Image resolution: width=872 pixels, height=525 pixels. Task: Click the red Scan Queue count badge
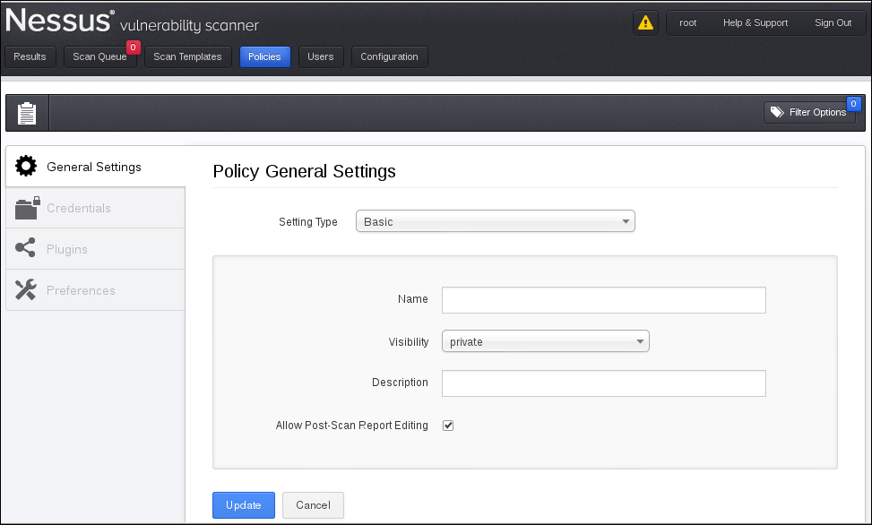tap(133, 47)
